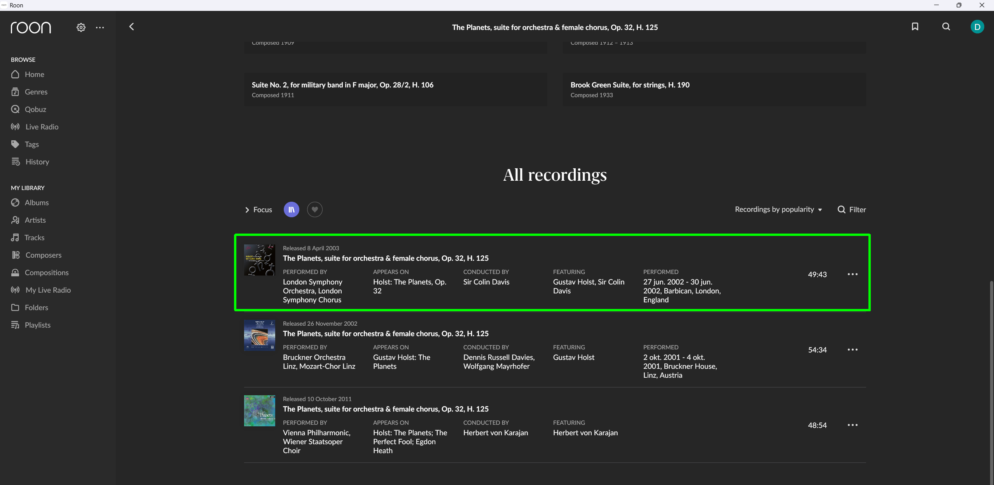Screen dimensions: 994x485
Task: Open Brook Green Suite for strings card
Action: click(x=714, y=89)
